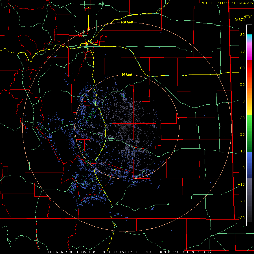
Task: Click the 0 value on dBZ scale
Action: pyautogui.click(x=244, y=168)
